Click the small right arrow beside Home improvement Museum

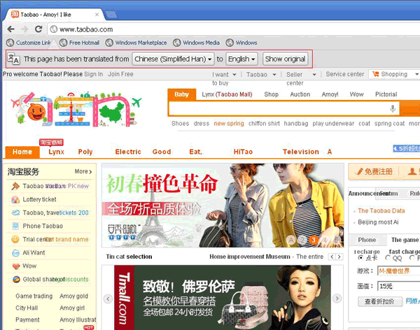point(339,257)
